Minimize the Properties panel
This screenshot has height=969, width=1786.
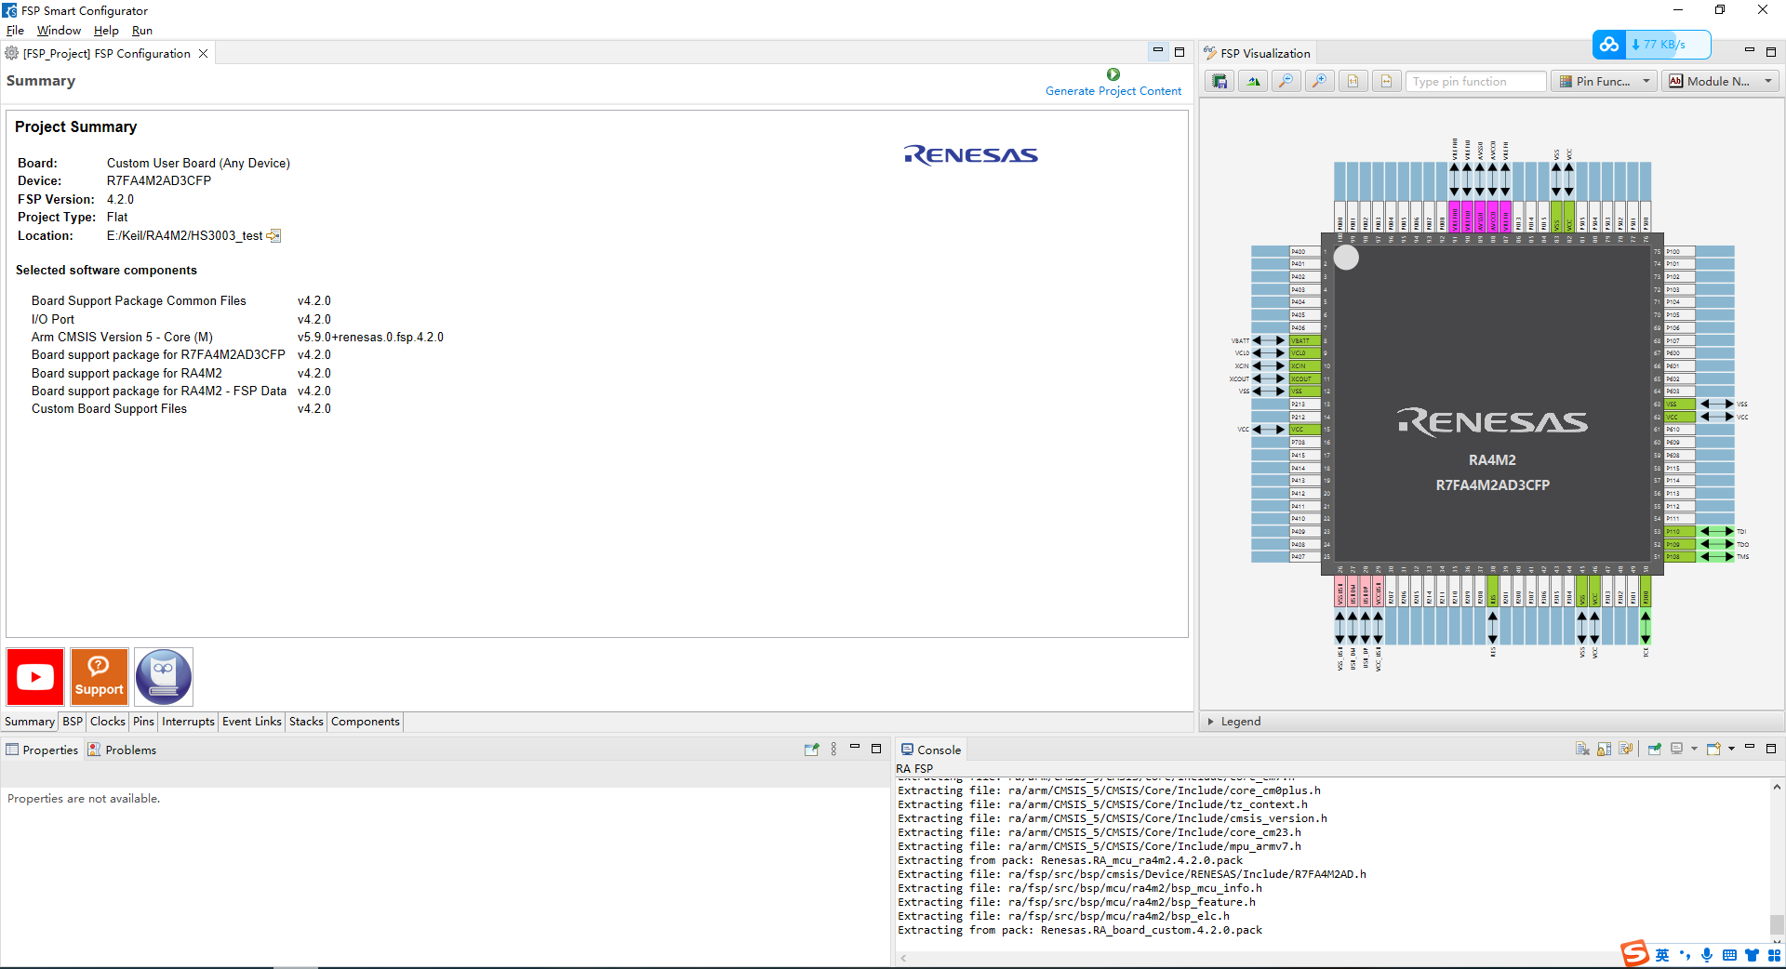855,748
